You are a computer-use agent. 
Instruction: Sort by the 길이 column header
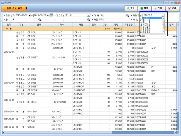[x=94, y=25]
